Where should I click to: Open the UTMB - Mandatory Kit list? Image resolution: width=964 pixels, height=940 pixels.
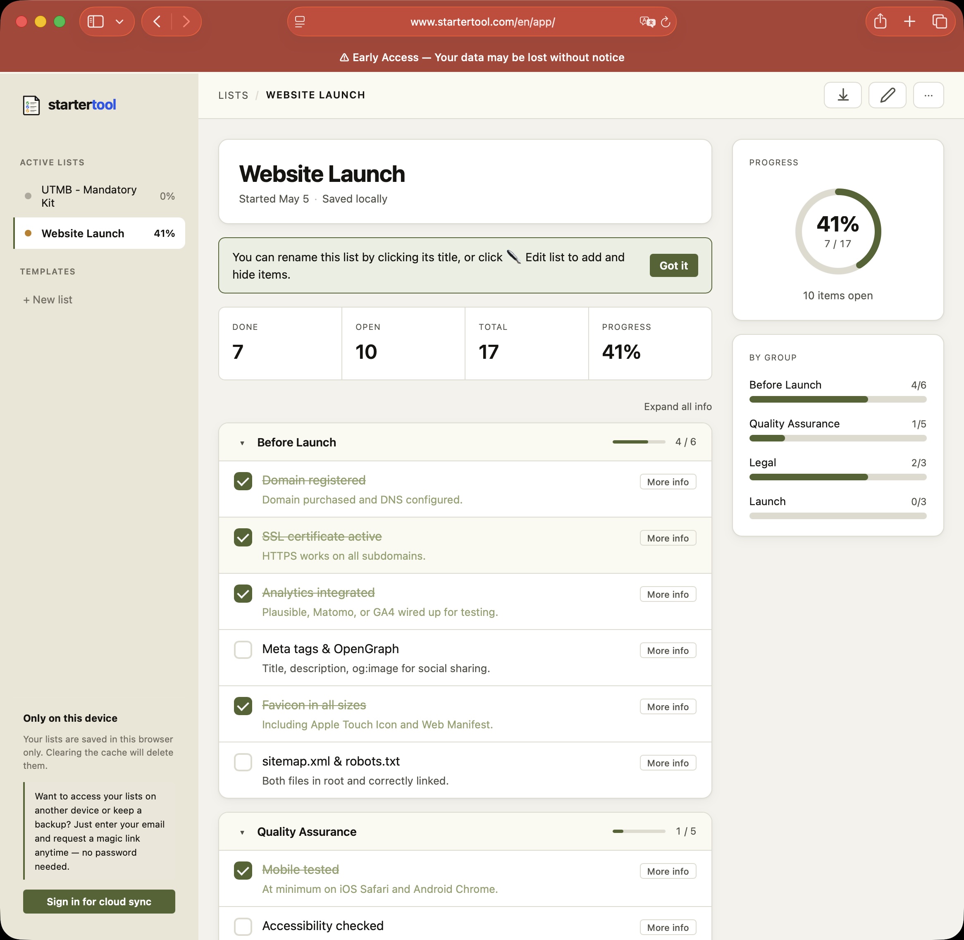coord(99,196)
